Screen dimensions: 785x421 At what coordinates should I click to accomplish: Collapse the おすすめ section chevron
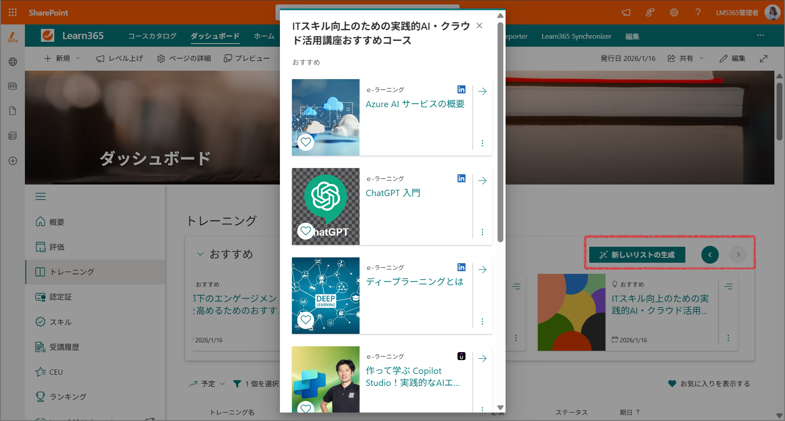pyautogui.click(x=200, y=254)
